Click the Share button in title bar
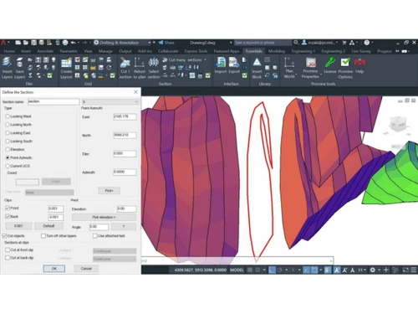The height and width of the screenshot is (314, 418). pos(166,43)
